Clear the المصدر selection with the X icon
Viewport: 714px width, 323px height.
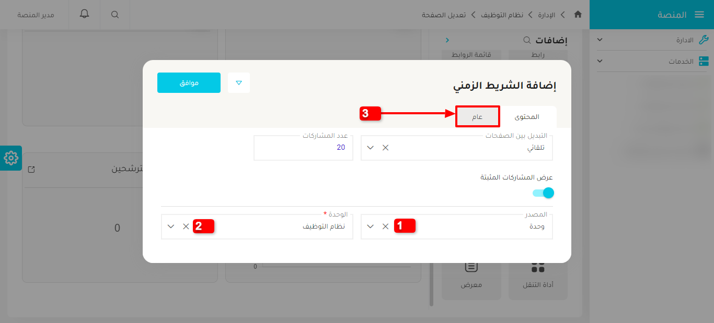click(385, 226)
